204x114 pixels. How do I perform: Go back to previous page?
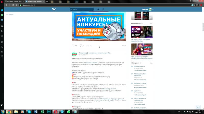pos(6,5)
